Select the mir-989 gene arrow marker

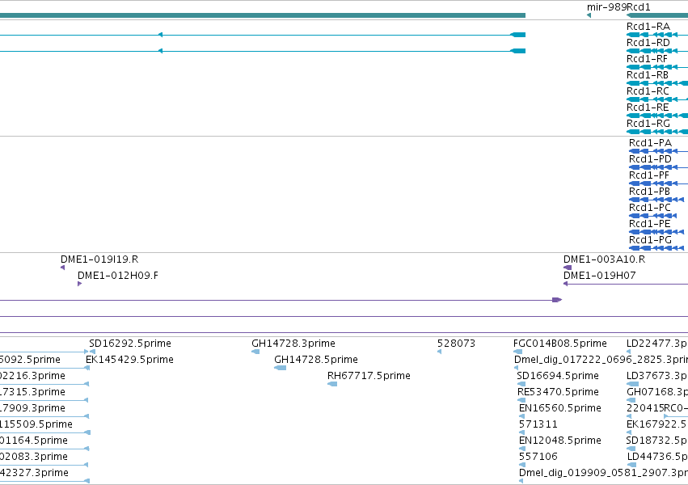589,15
